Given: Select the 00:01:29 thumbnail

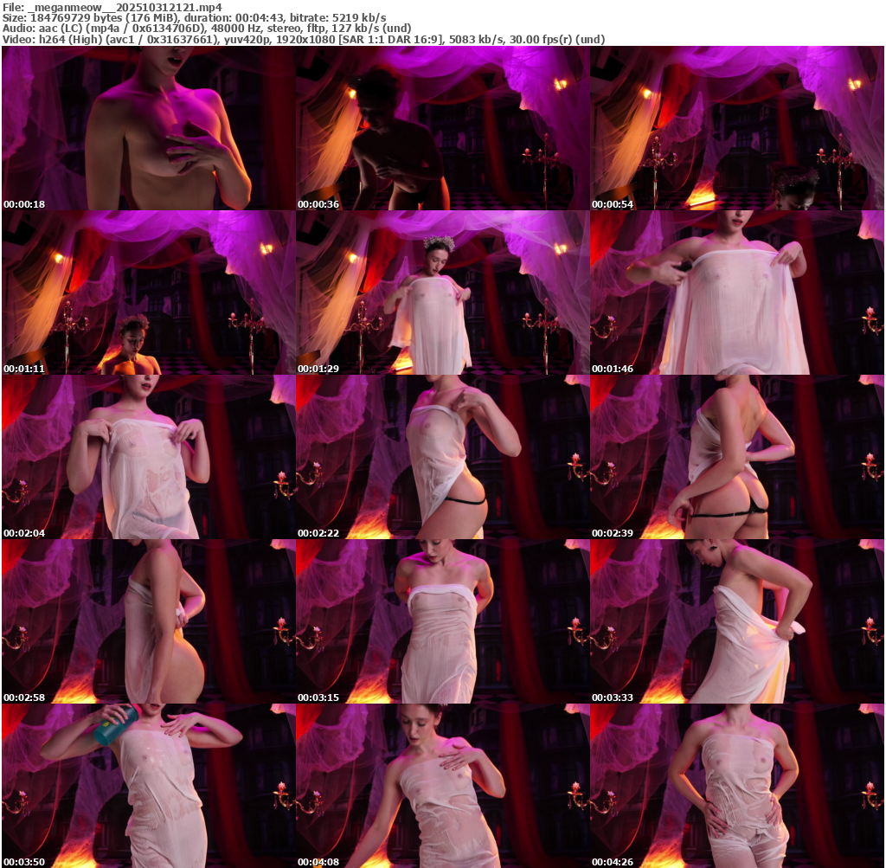Looking at the screenshot, I should pyautogui.click(x=442, y=293).
